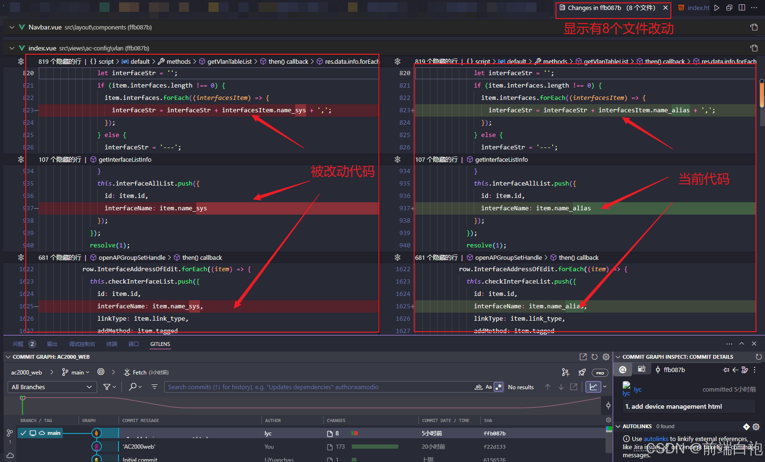This screenshot has height=462, width=765.
Task: Click Fetch button in commit graph
Action: pos(146,373)
